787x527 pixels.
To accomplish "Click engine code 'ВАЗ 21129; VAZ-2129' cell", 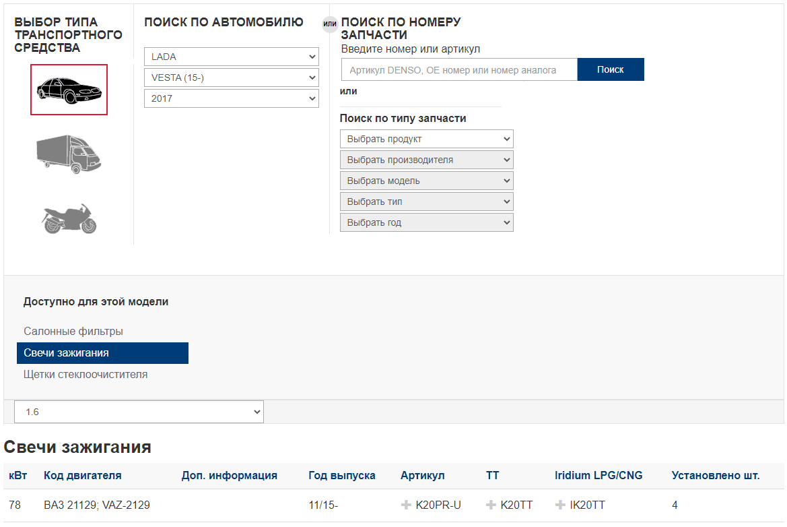I will tap(97, 505).
